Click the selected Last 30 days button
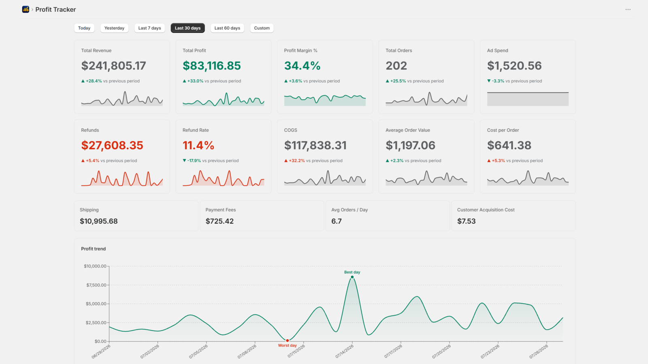This screenshot has height=364, width=648. [188, 28]
